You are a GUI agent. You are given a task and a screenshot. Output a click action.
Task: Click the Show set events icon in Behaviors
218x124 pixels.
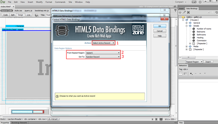(180, 73)
